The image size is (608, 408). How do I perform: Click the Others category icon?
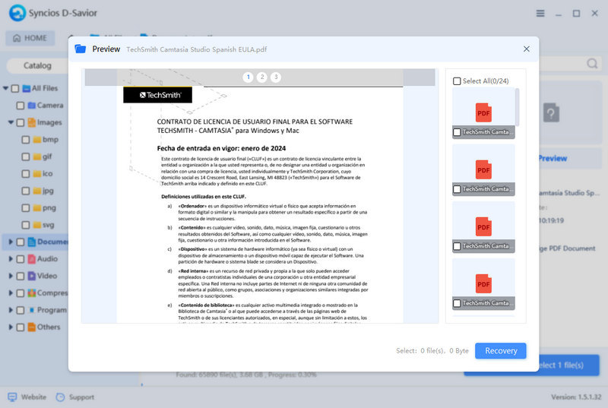[x=31, y=327]
